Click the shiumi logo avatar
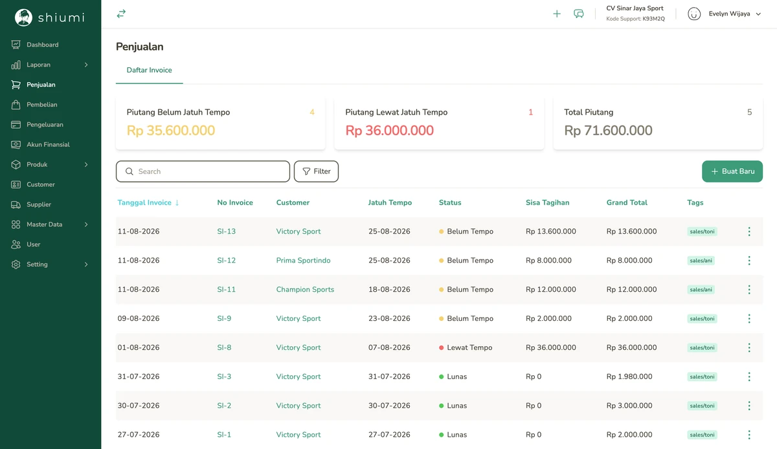Viewport: 777px width, 449px height. pyautogui.click(x=23, y=17)
